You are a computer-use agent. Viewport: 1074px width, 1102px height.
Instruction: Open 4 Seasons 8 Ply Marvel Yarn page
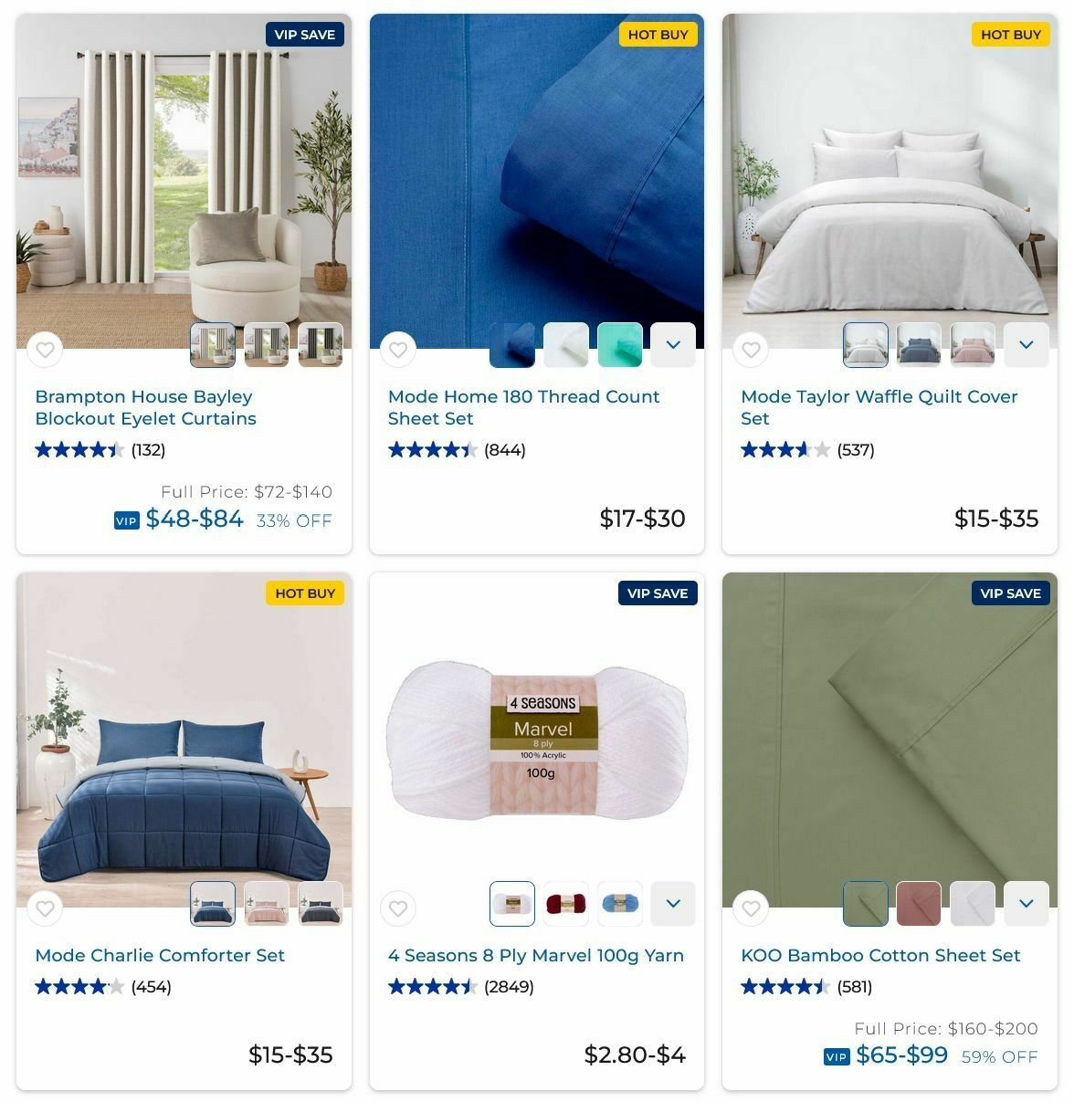(536, 955)
